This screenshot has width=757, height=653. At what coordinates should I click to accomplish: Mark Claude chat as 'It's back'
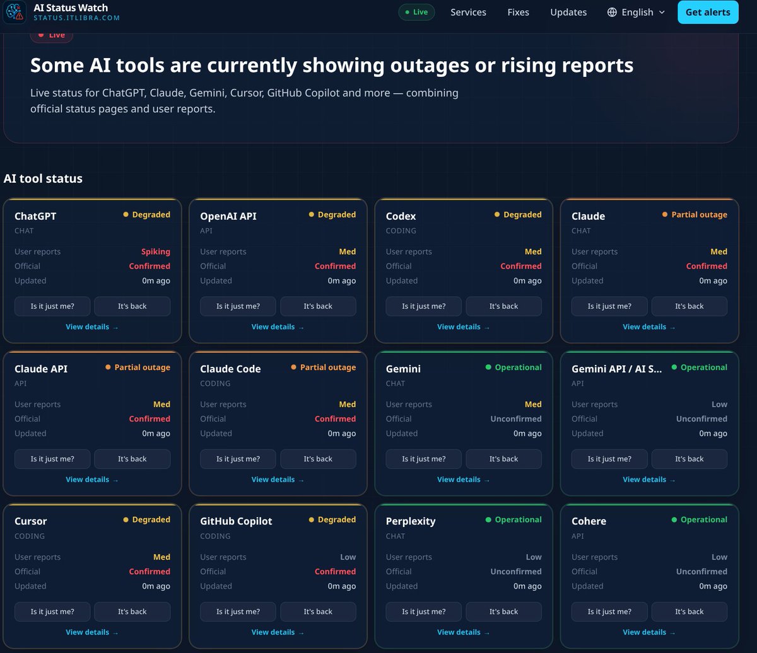[690, 306]
